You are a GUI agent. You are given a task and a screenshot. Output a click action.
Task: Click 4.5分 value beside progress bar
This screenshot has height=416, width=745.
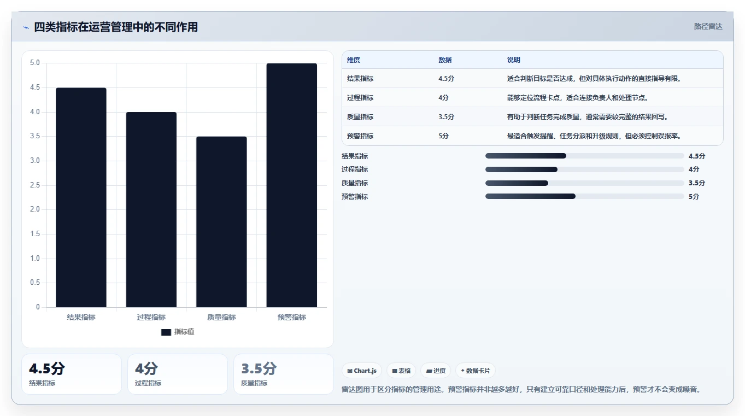(697, 156)
